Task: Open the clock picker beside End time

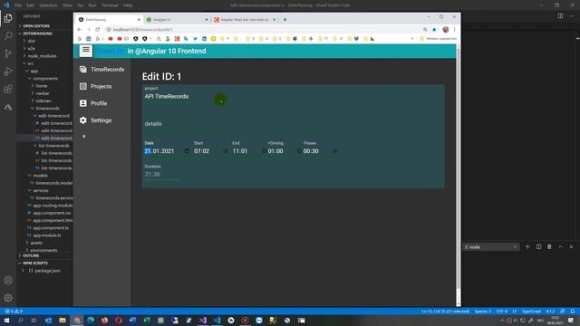Action: tap(264, 151)
